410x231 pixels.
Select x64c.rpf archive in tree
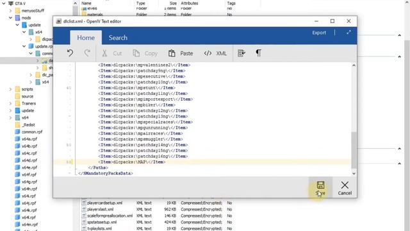click(29, 153)
